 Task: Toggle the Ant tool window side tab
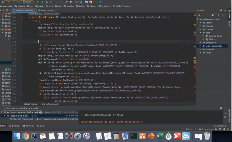click(229, 24)
